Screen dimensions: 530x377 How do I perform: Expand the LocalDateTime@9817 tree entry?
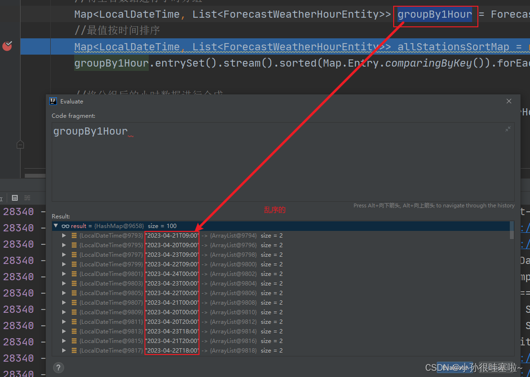(64, 350)
